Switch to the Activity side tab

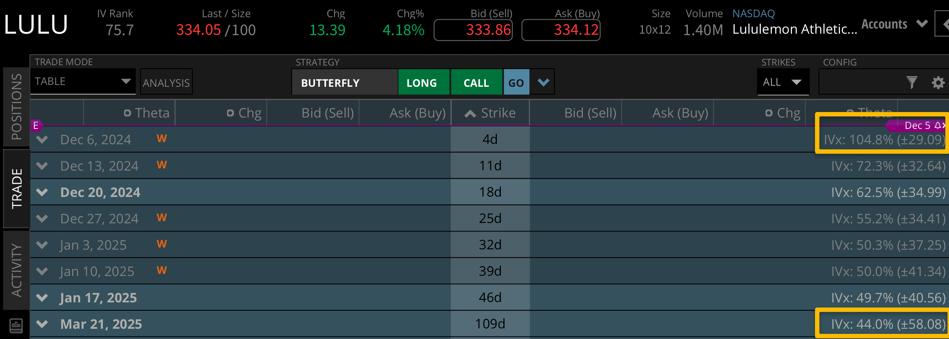click(x=16, y=270)
